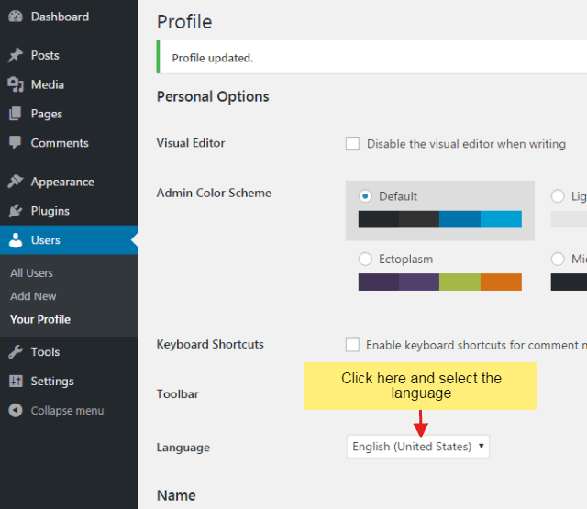Open the Language dropdown
The image size is (587, 509).
[x=418, y=446]
